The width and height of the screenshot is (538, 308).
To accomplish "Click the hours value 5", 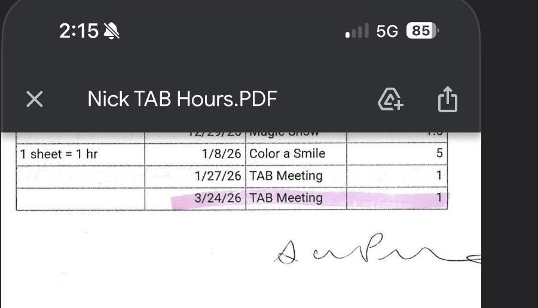I will coord(439,153).
